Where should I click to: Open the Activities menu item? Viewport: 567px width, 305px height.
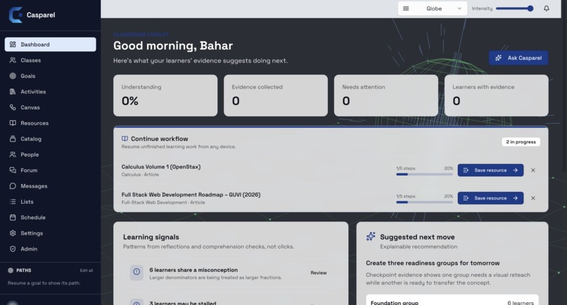50,92
